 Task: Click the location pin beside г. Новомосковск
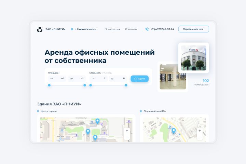coord(72,29)
